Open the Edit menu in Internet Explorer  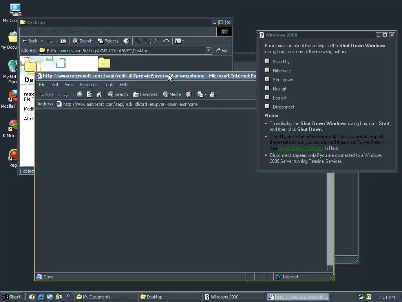point(55,85)
